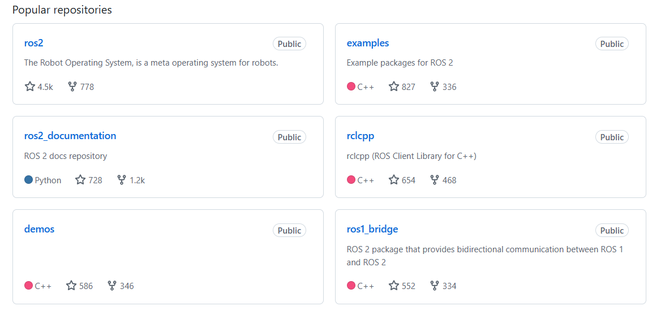Click the 827 stars count on examples

409,87
